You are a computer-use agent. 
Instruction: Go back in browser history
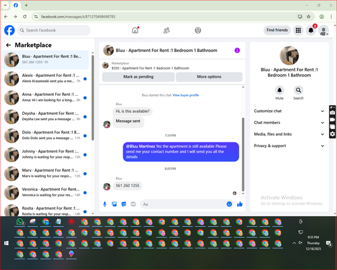(x=6, y=16)
